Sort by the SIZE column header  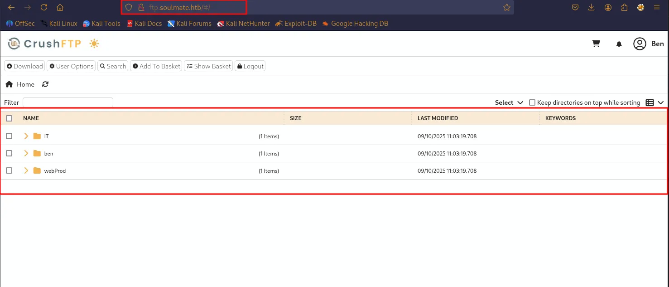296,118
